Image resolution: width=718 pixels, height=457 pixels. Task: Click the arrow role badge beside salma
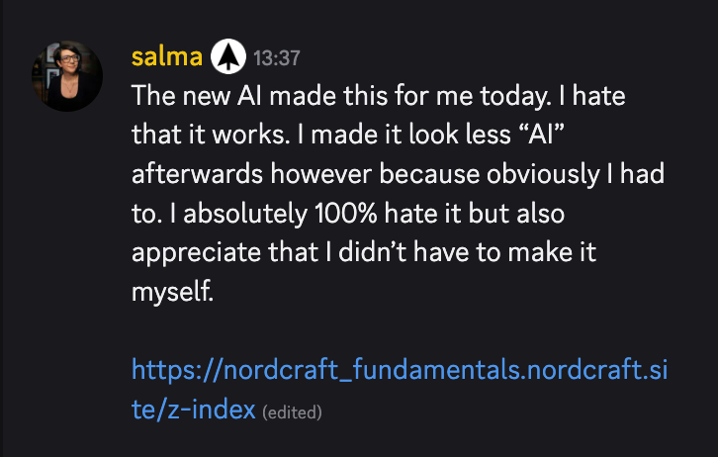[227, 57]
